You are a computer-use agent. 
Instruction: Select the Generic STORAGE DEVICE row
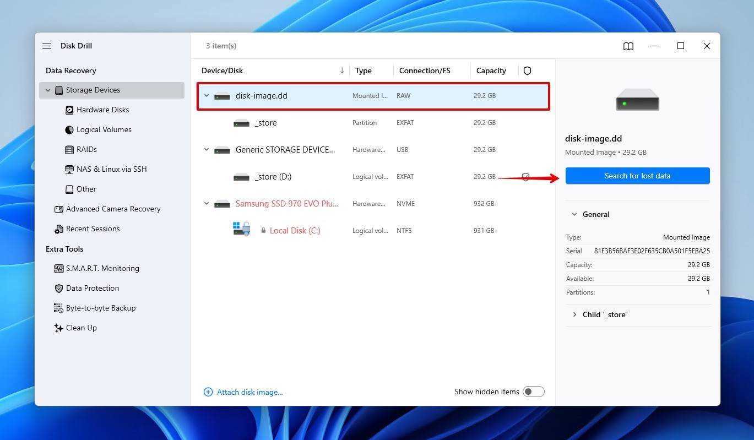(373, 150)
